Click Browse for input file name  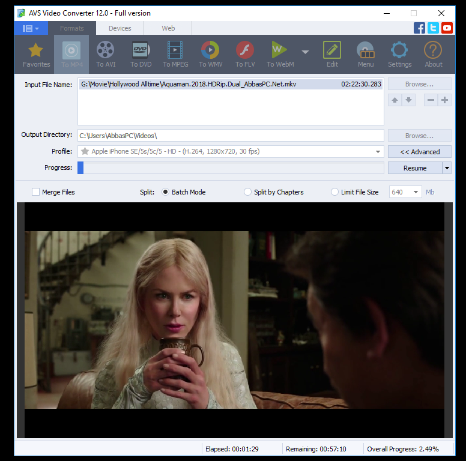(x=420, y=84)
